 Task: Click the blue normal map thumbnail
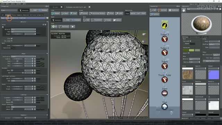(214, 75)
